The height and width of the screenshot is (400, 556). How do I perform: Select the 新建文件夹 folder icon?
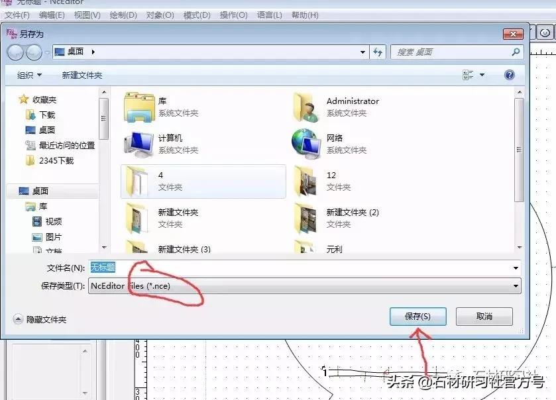[x=137, y=219]
